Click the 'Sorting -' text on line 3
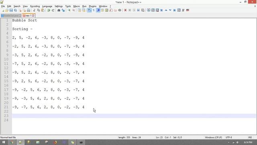257x145 pixels. click(x=22, y=29)
